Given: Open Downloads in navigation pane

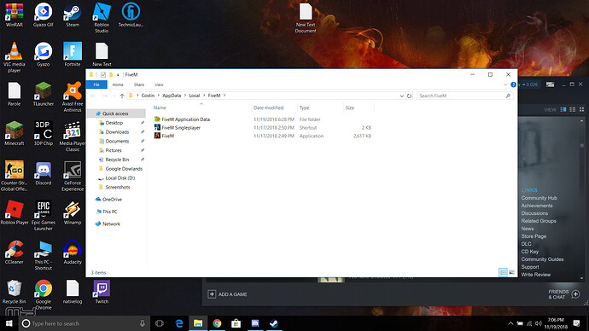Looking at the screenshot, I should [x=117, y=132].
